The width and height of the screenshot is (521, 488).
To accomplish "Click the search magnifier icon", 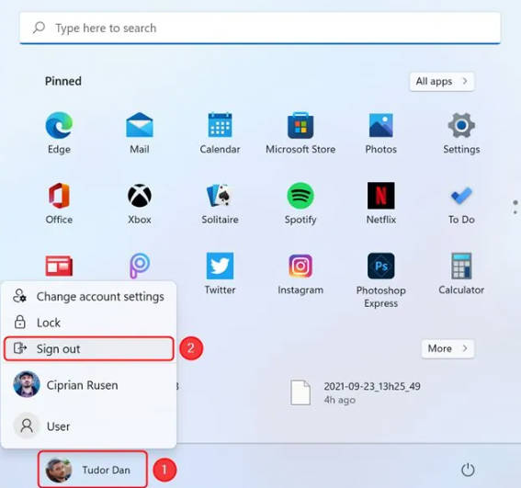I will [39, 28].
